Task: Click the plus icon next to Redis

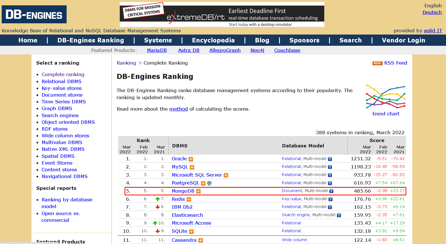Action: click(189, 199)
